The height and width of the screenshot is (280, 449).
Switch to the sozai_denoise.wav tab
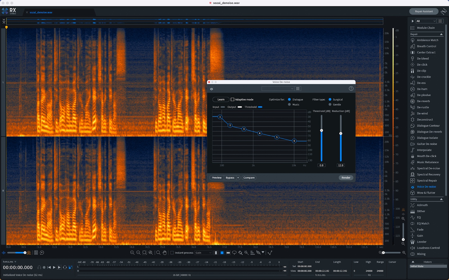pos(41,12)
